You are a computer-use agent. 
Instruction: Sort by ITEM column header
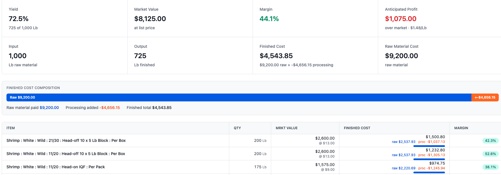11,128
